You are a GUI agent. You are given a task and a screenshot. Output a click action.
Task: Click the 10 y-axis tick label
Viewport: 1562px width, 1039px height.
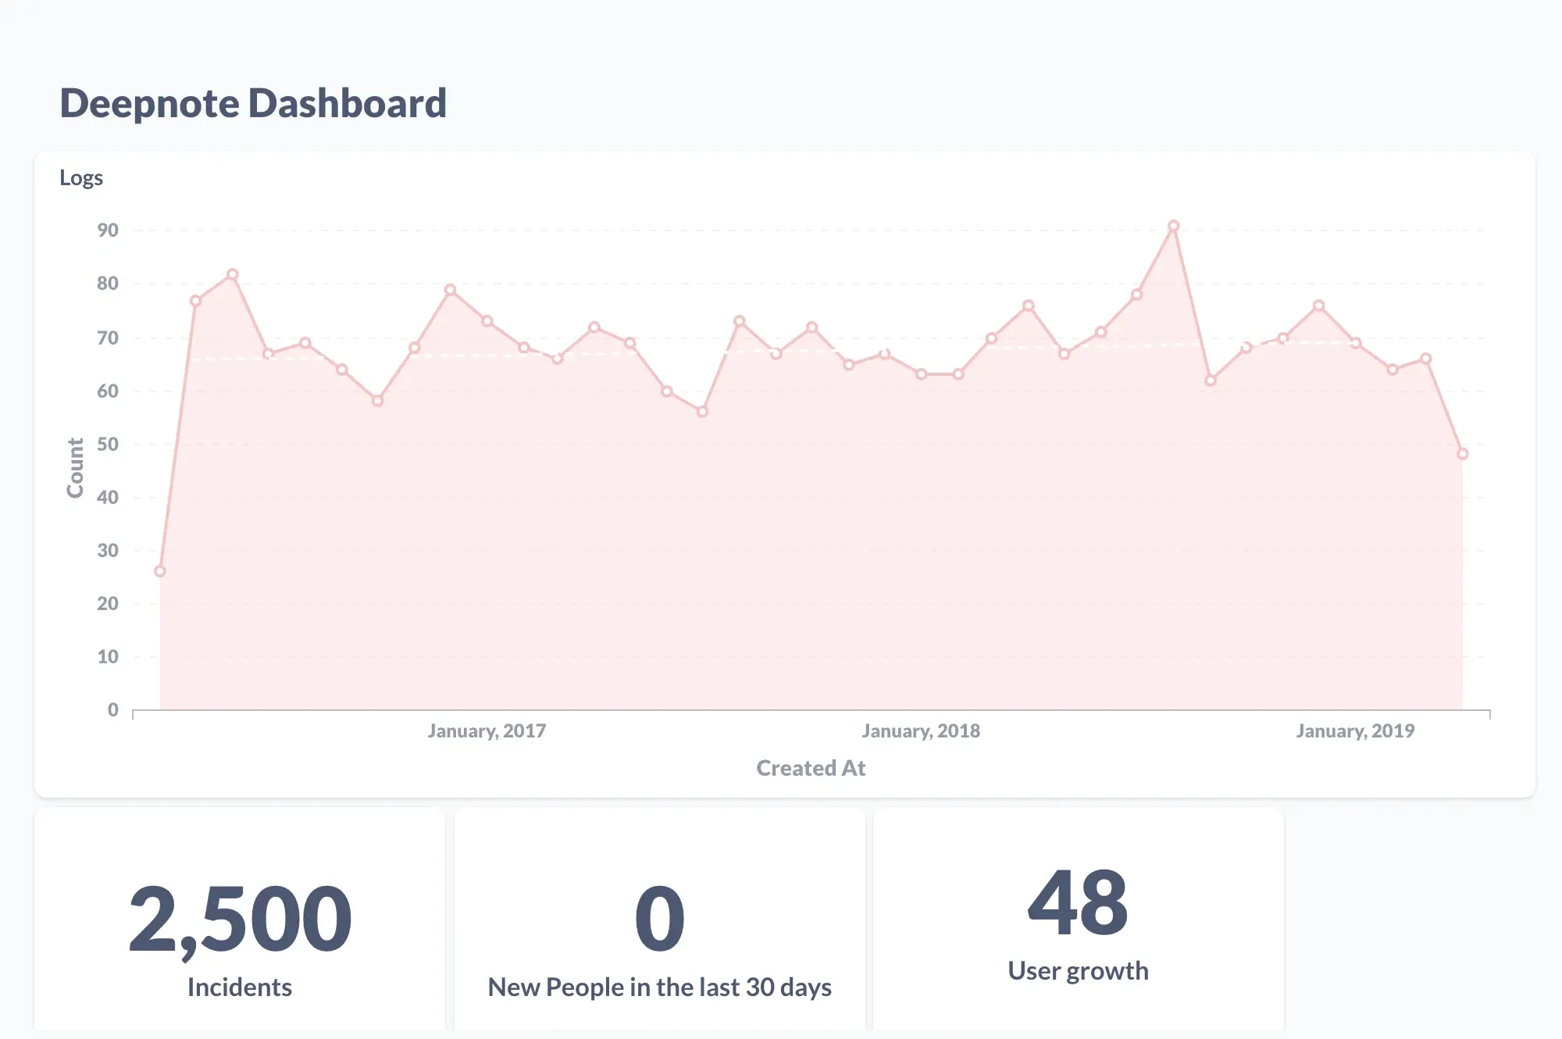click(108, 657)
